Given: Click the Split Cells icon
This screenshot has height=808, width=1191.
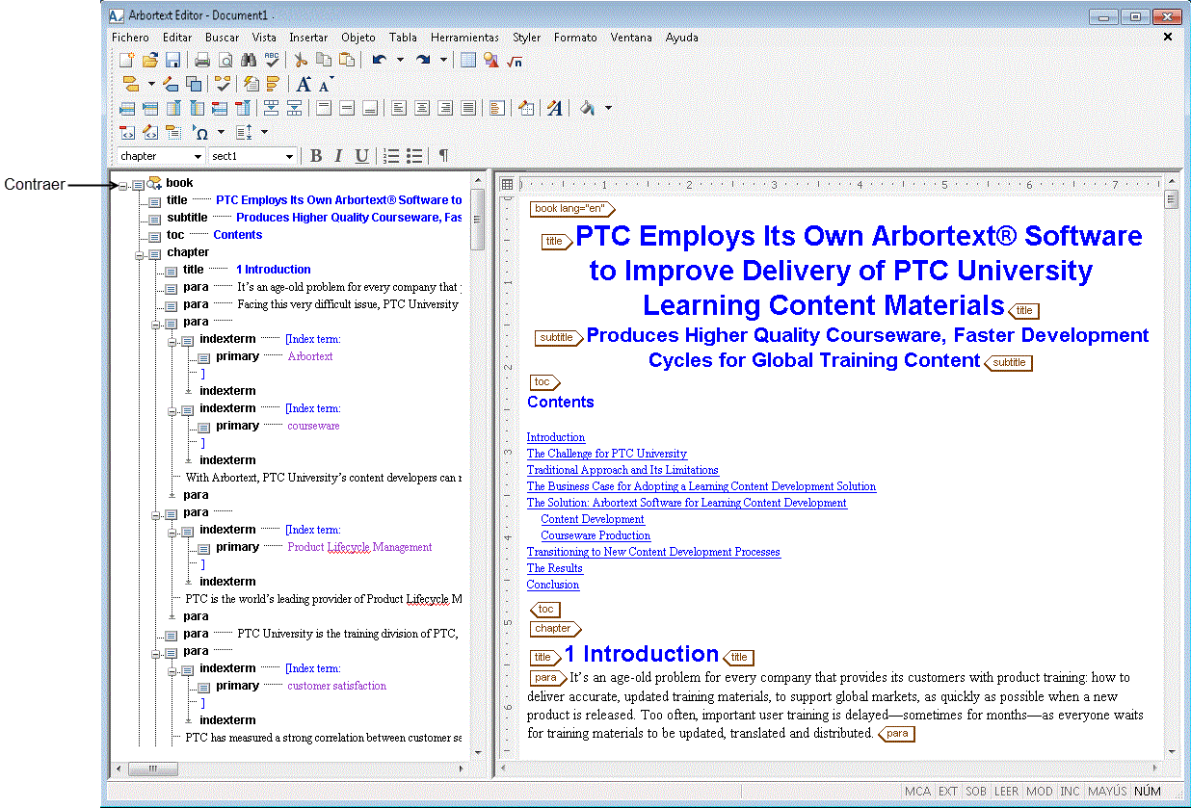Looking at the screenshot, I should pyautogui.click(x=294, y=108).
